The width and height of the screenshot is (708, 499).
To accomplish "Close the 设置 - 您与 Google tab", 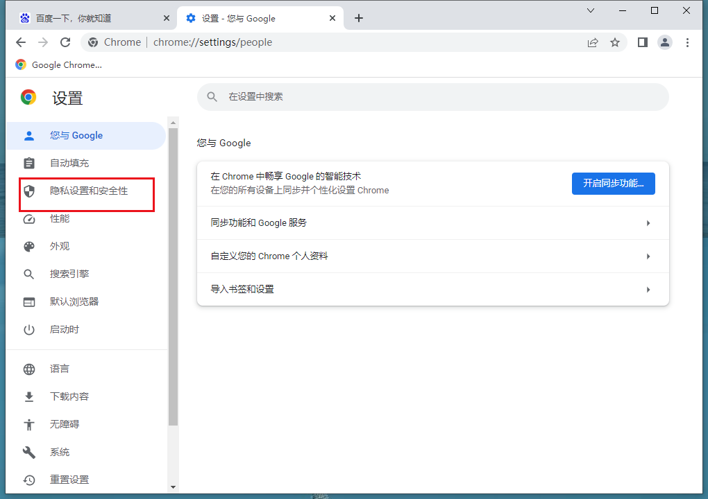I will [x=332, y=18].
